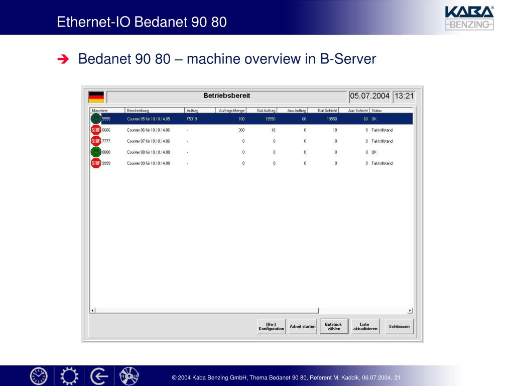
Task: Click Auftrags-Menge value 180
Action: pos(241,119)
